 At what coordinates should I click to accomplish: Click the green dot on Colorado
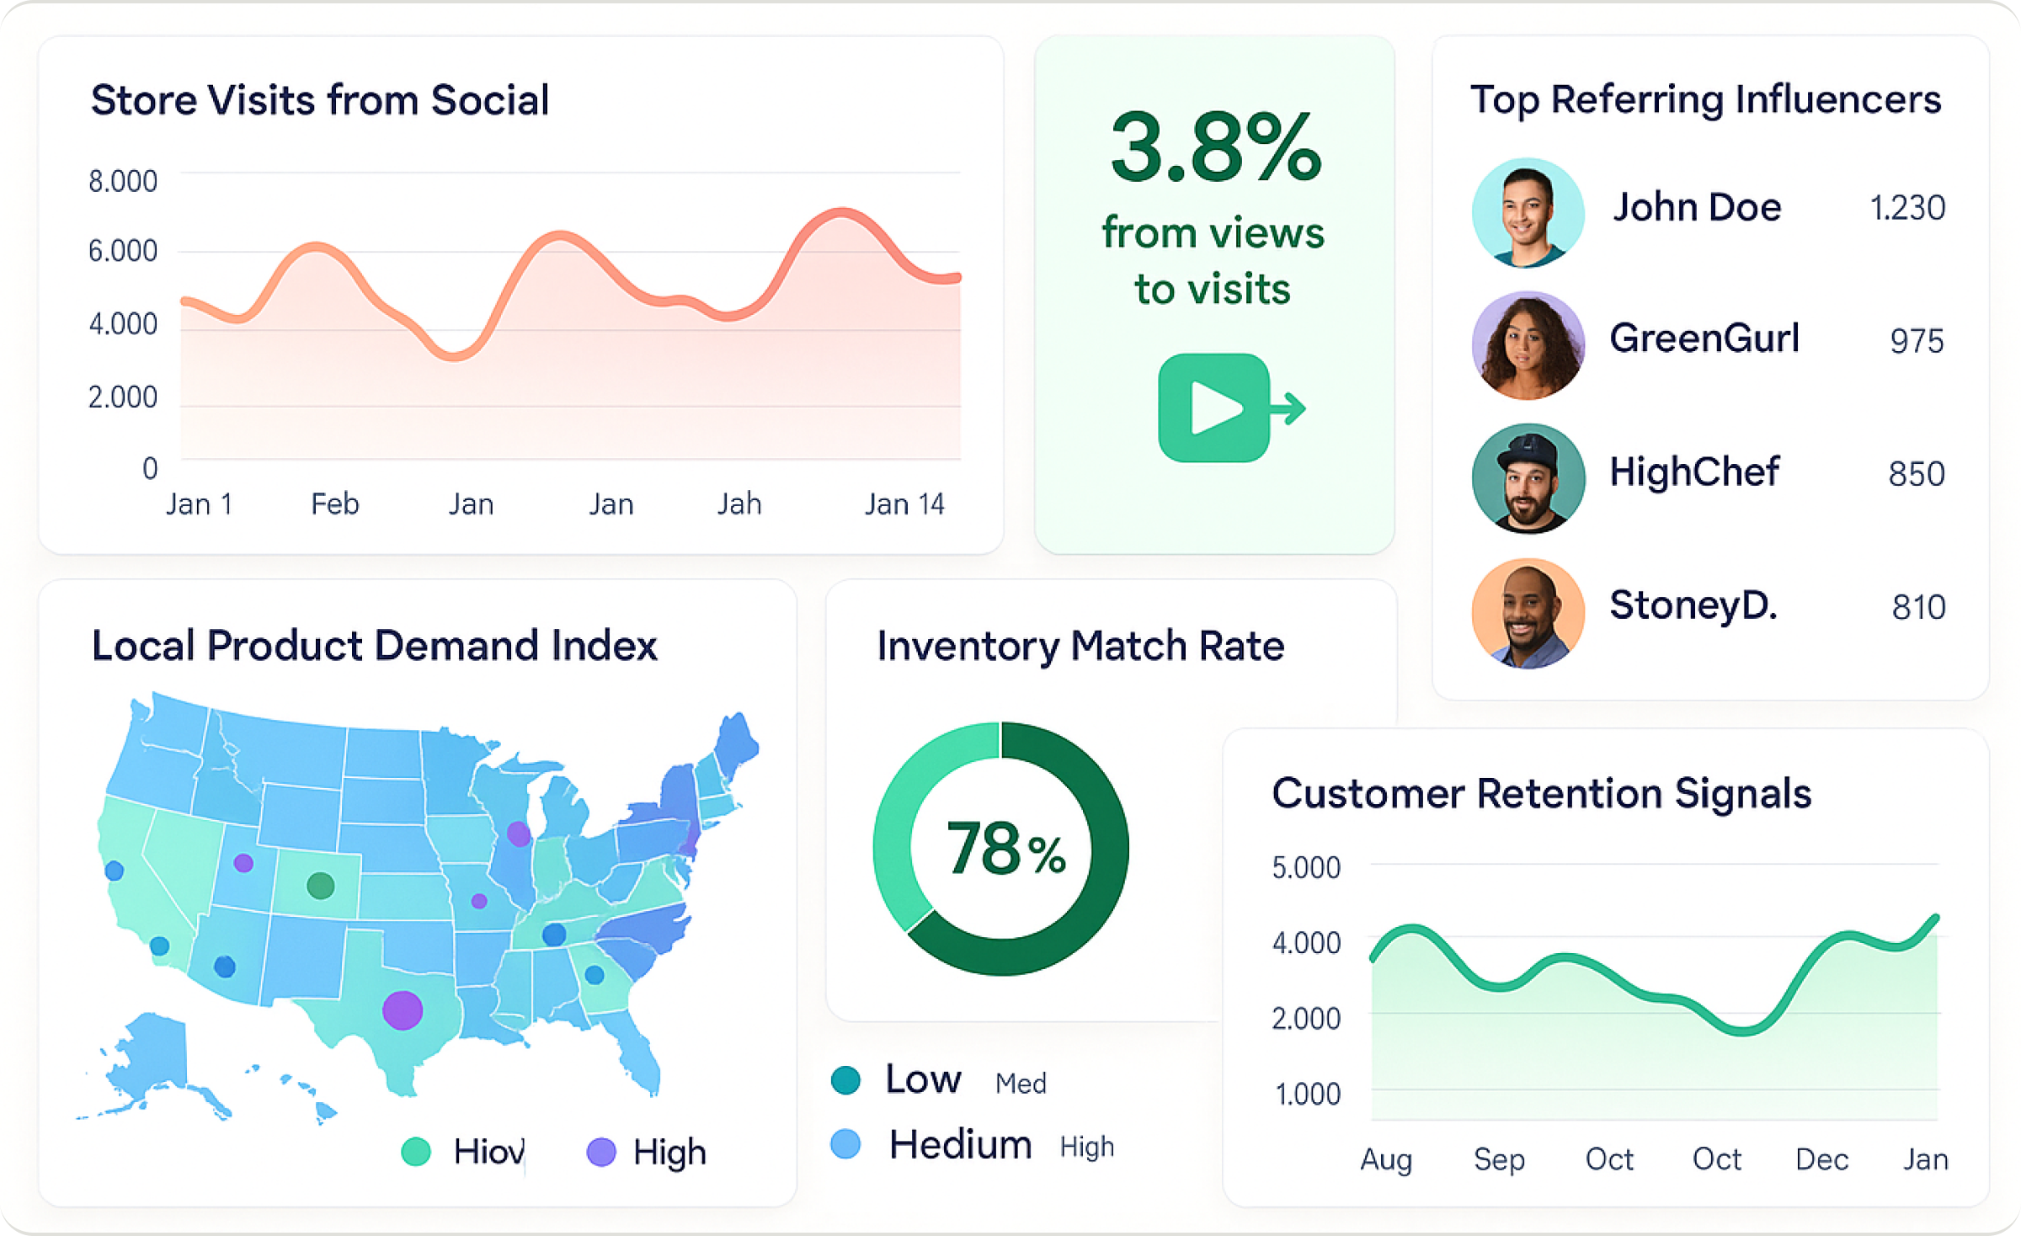321,885
